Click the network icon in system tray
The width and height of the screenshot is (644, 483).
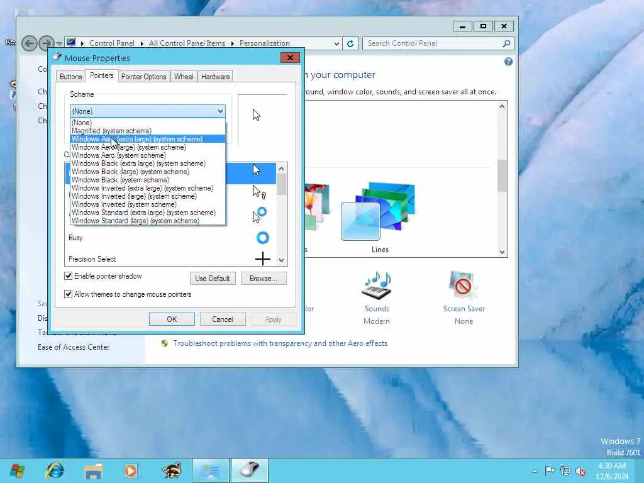[565, 470]
